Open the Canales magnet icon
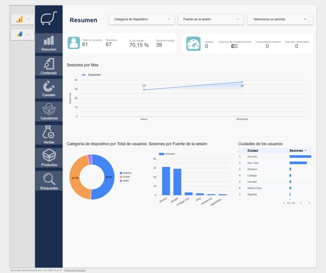 49,86
